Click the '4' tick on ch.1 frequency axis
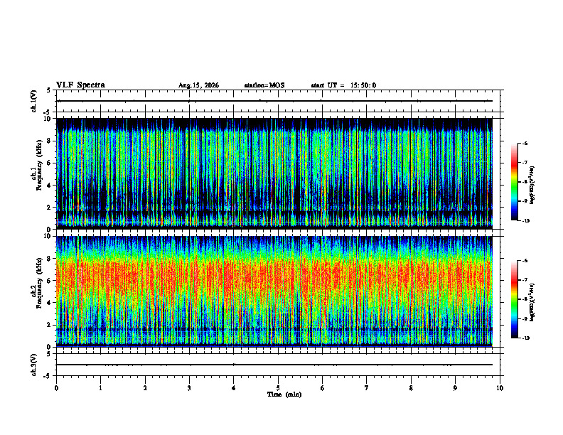The height and width of the screenshot is (435, 563). tap(49, 186)
